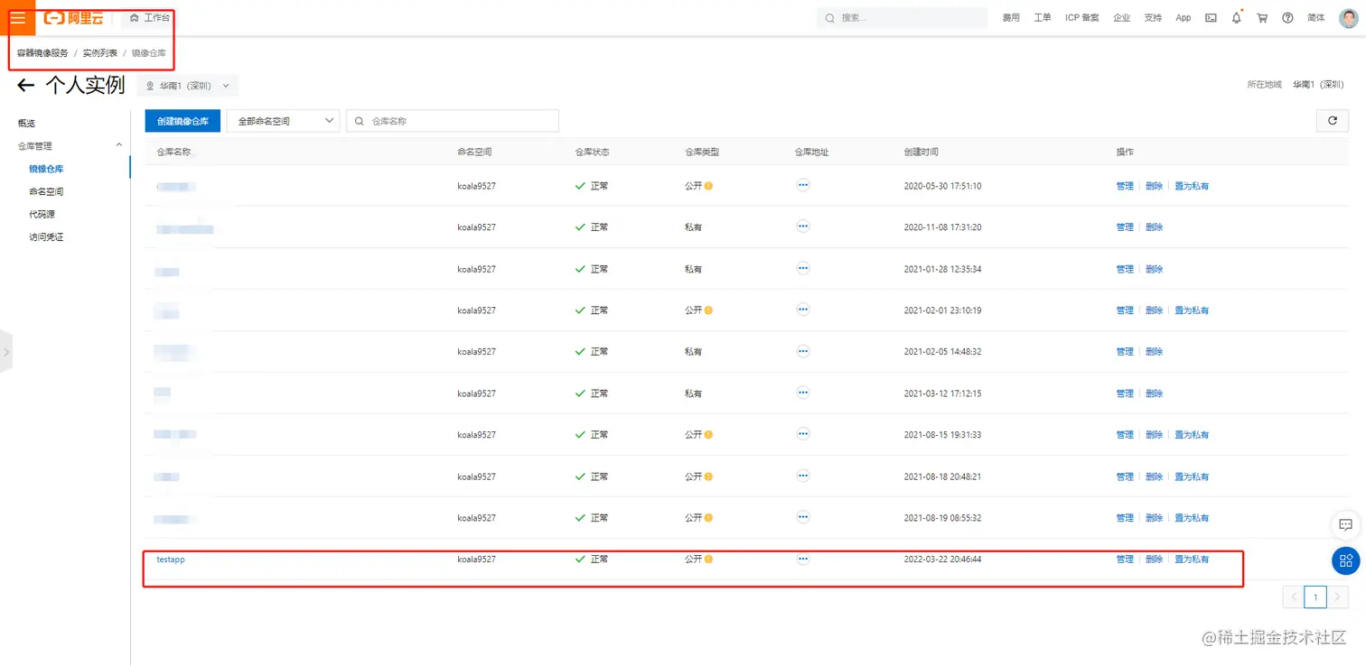
Task: Go back using the arrow beside 个人实例
Action: click(x=26, y=86)
